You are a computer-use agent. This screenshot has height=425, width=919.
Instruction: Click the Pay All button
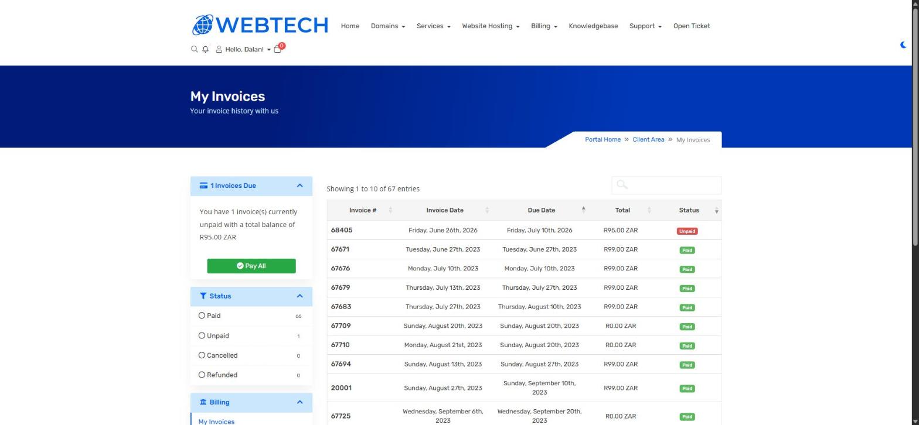(251, 266)
